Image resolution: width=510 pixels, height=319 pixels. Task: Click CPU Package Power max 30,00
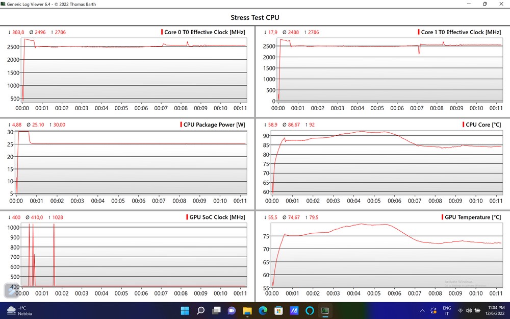(x=59, y=125)
